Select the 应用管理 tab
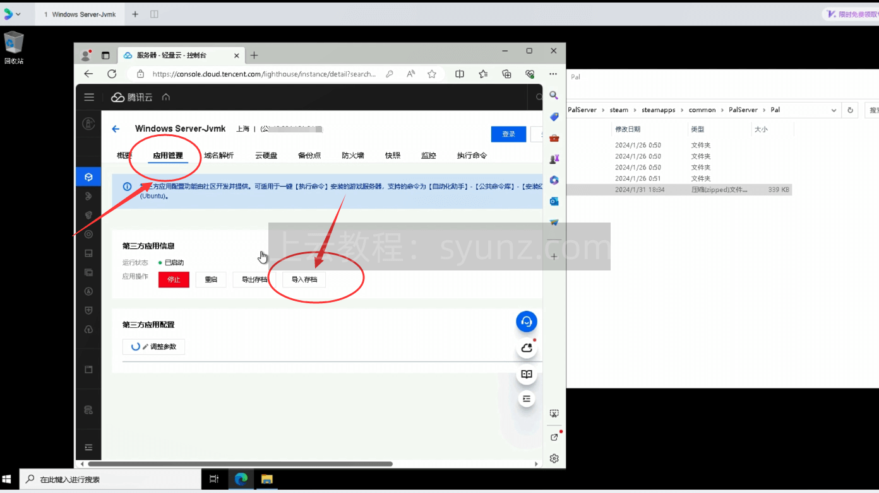The image size is (879, 493). click(x=168, y=155)
